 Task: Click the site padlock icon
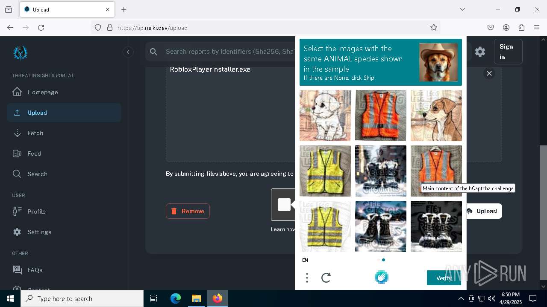[110, 27]
